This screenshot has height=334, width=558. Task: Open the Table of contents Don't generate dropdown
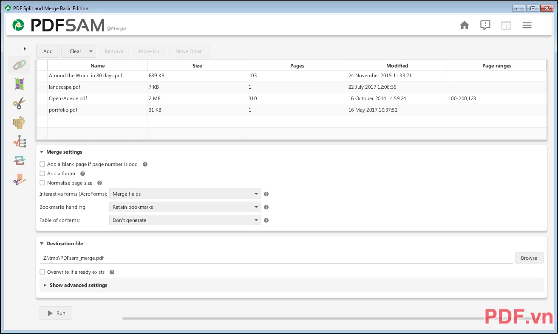(185, 220)
